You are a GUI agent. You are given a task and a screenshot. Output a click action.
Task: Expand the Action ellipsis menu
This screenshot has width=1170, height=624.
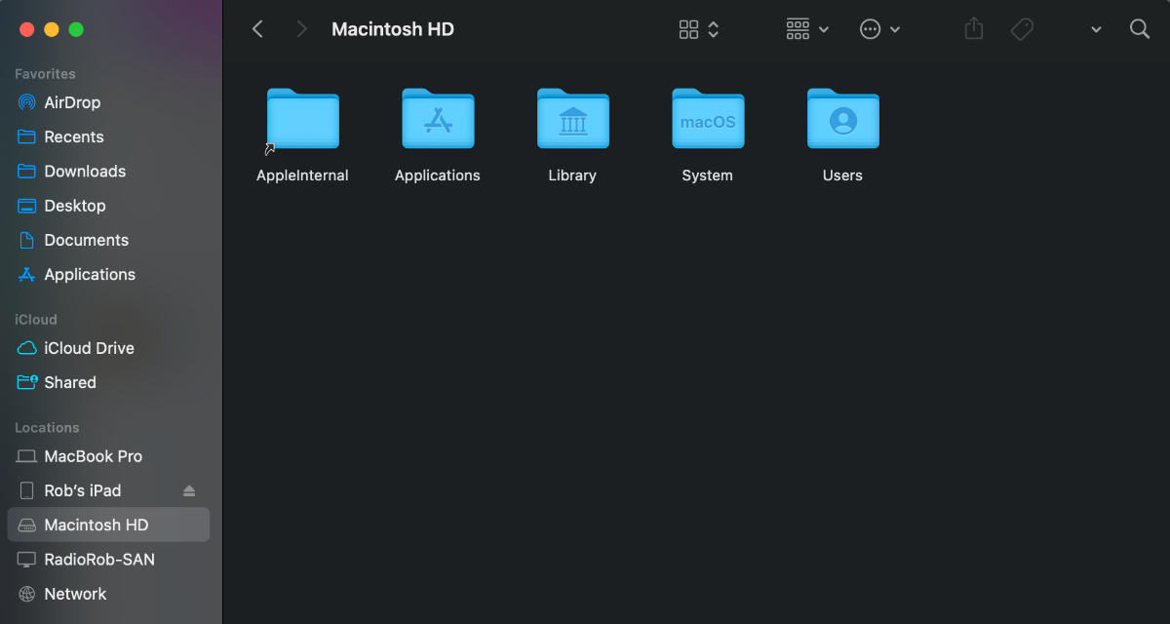pyautogui.click(x=879, y=29)
